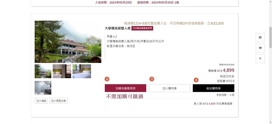Click the free child stay promotion text
272x124 pixels.
click(174, 23)
